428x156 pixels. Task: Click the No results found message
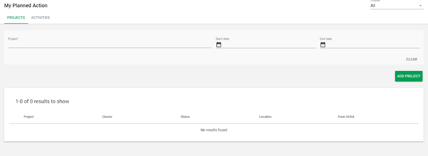213,130
